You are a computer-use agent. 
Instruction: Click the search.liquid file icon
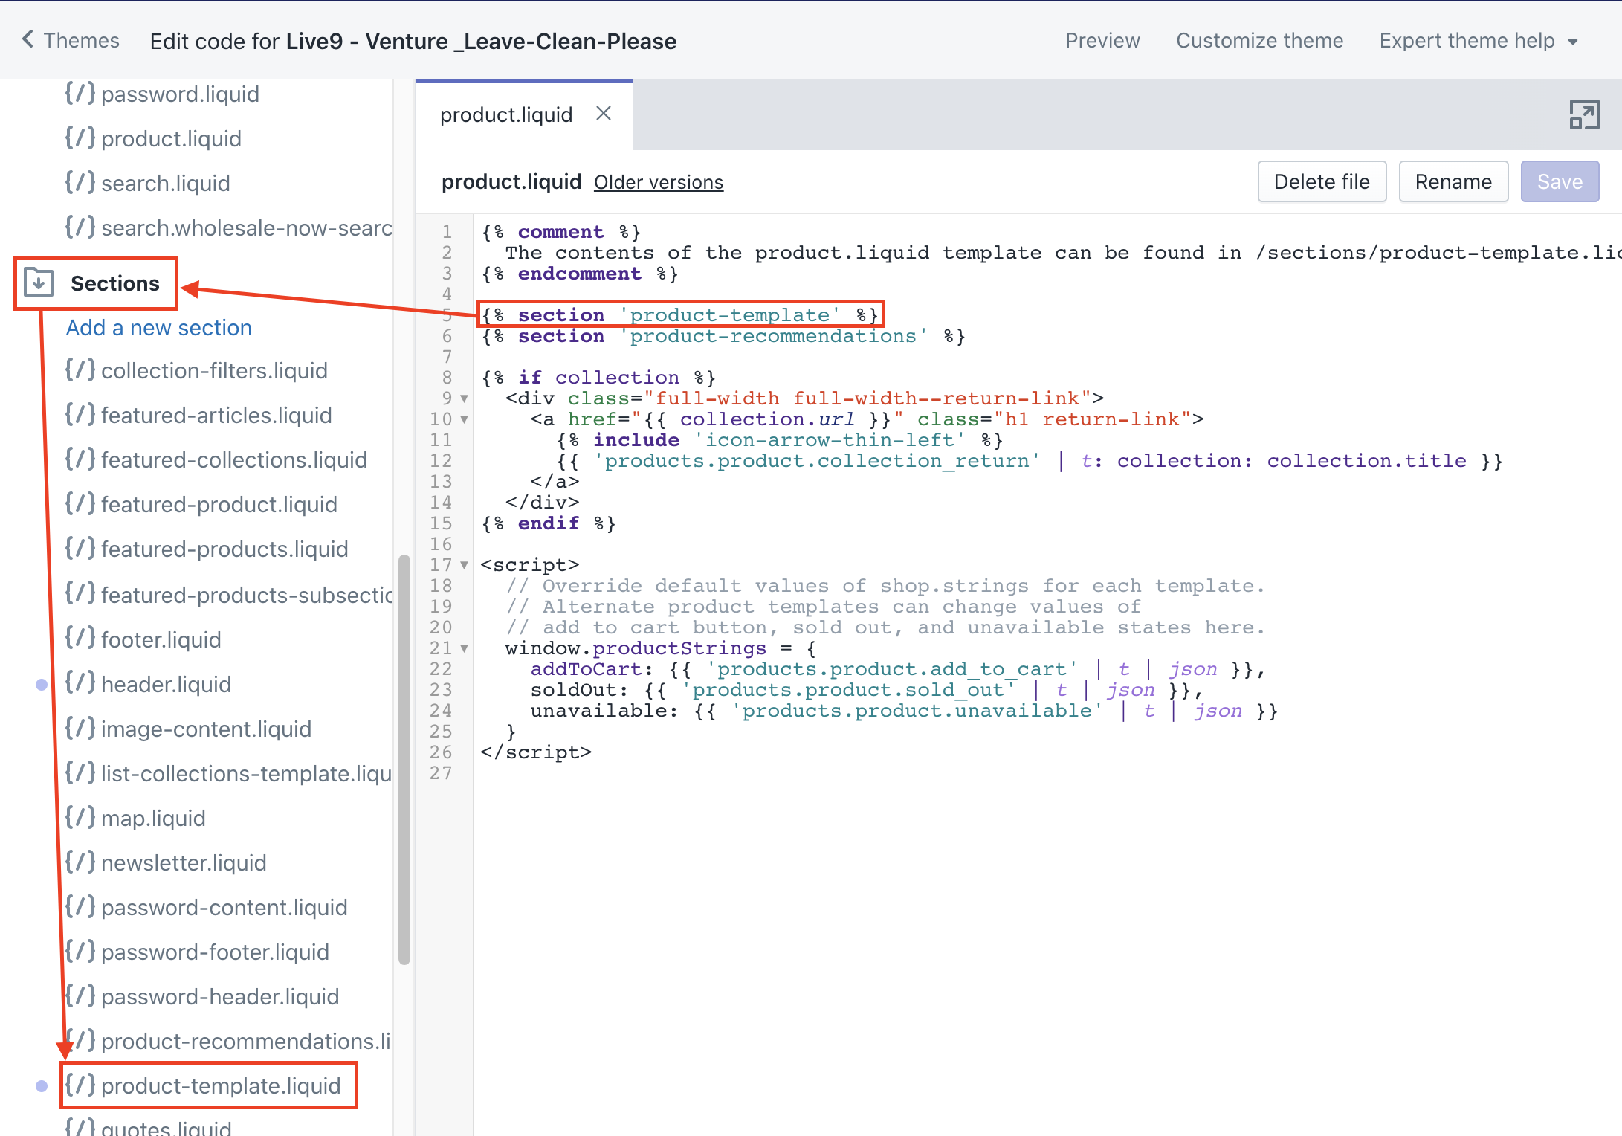coord(80,182)
